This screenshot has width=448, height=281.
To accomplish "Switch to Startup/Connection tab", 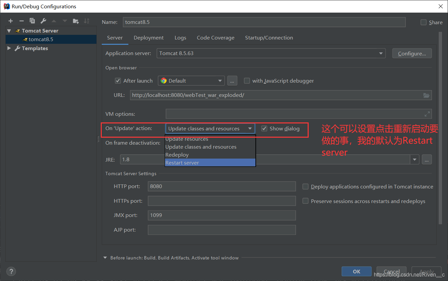I will click(x=269, y=38).
